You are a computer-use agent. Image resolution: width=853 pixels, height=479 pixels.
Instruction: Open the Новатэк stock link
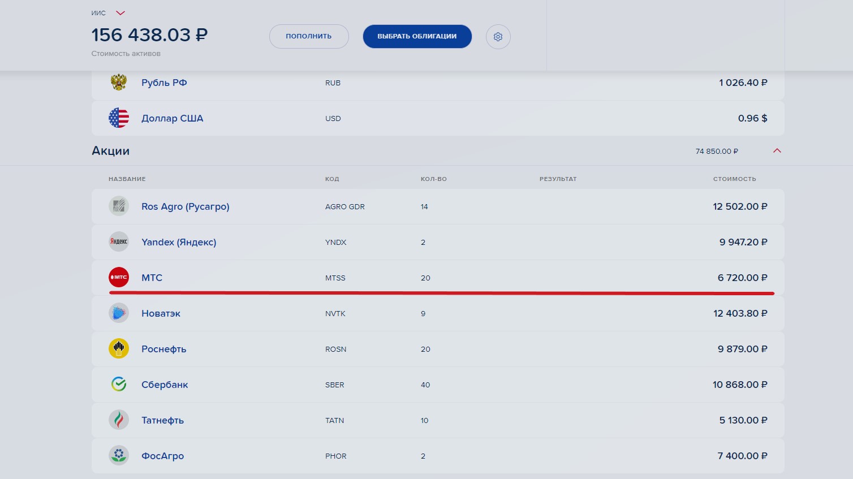point(161,313)
